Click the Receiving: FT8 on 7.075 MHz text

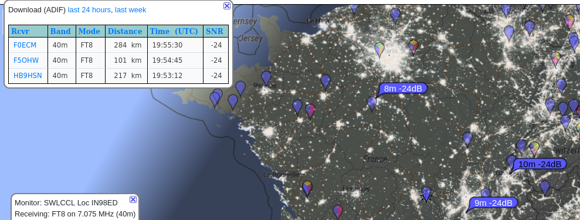(75, 214)
